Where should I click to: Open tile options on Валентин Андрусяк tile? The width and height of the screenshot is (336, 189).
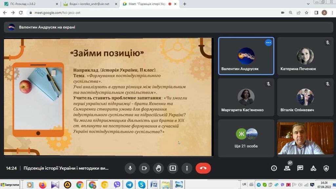click(x=268, y=43)
